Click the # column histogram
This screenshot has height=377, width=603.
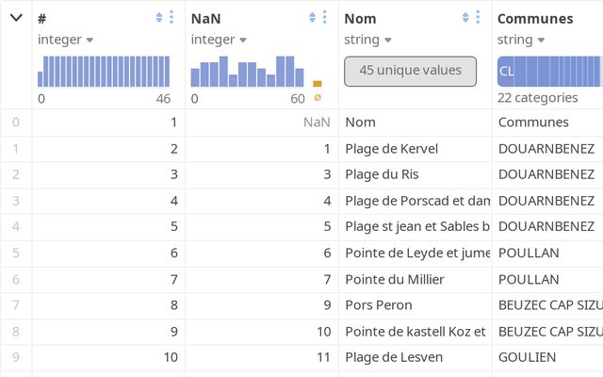coord(104,72)
